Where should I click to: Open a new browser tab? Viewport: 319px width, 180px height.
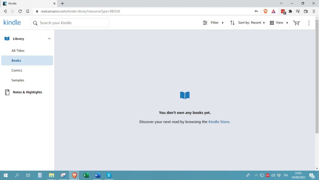[62, 3]
